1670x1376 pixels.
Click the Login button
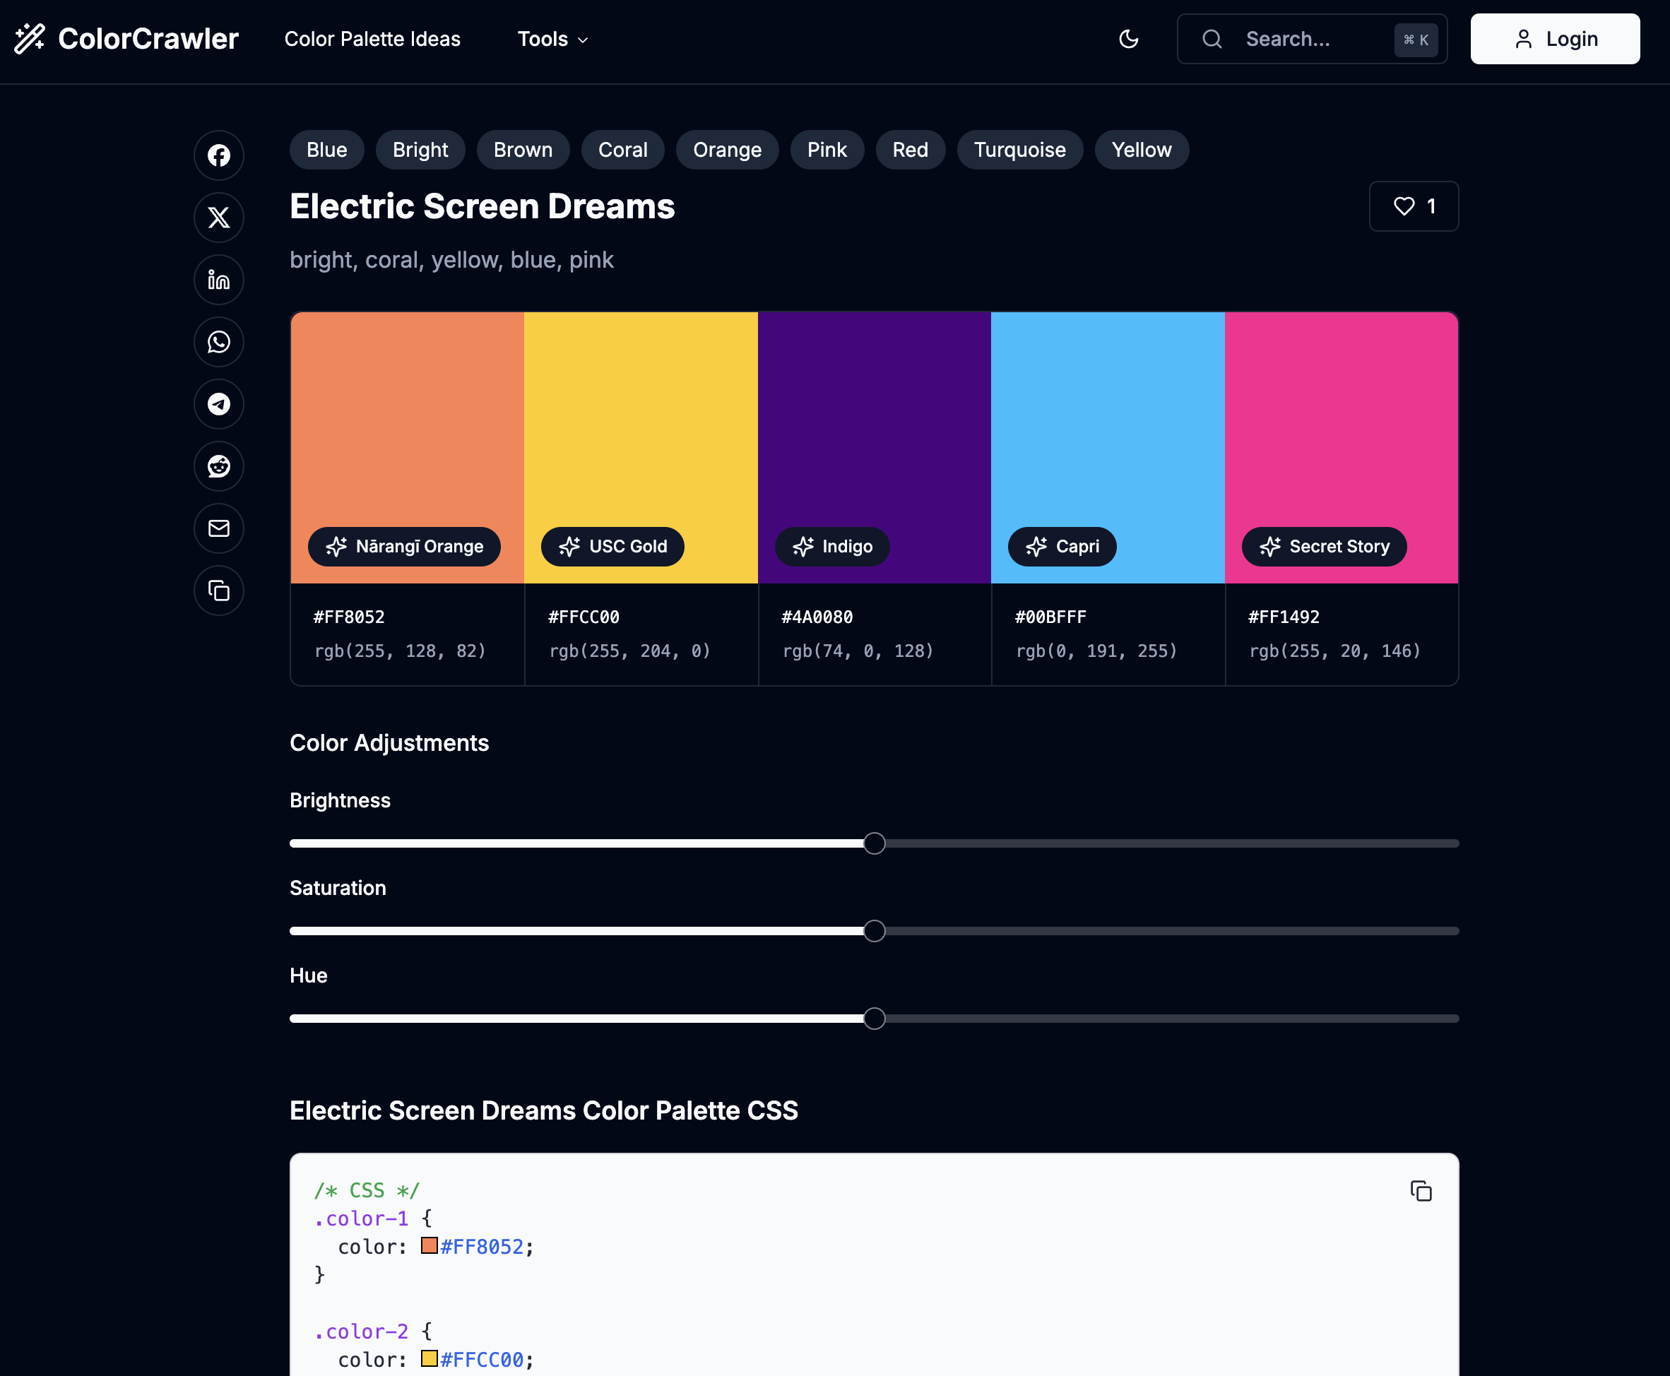tap(1554, 39)
